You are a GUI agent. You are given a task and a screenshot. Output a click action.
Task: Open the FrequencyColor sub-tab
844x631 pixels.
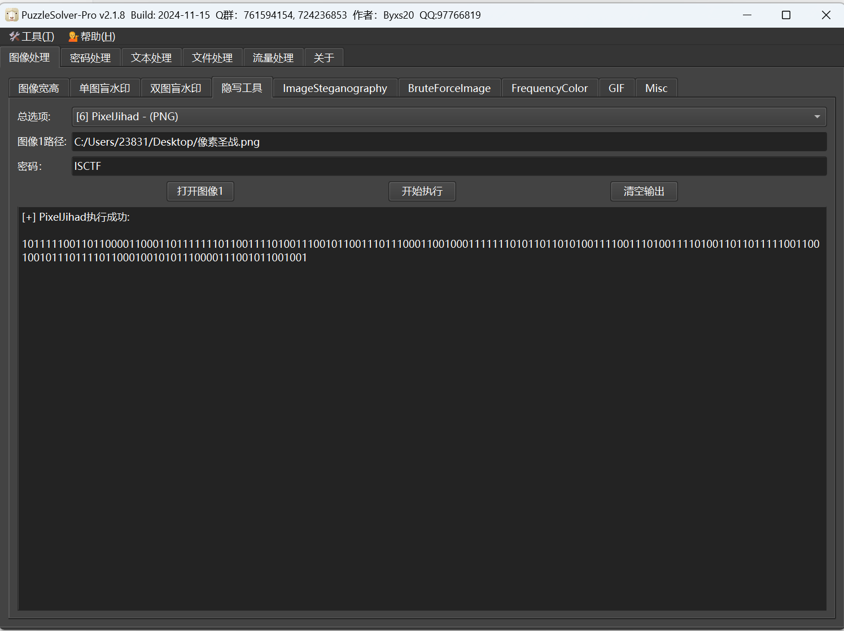click(x=550, y=88)
